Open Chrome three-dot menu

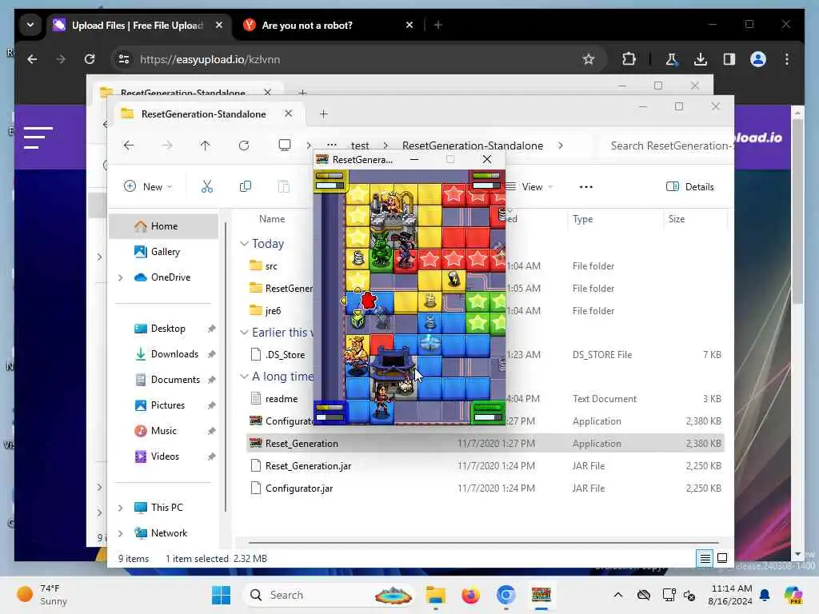[x=787, y=59]
